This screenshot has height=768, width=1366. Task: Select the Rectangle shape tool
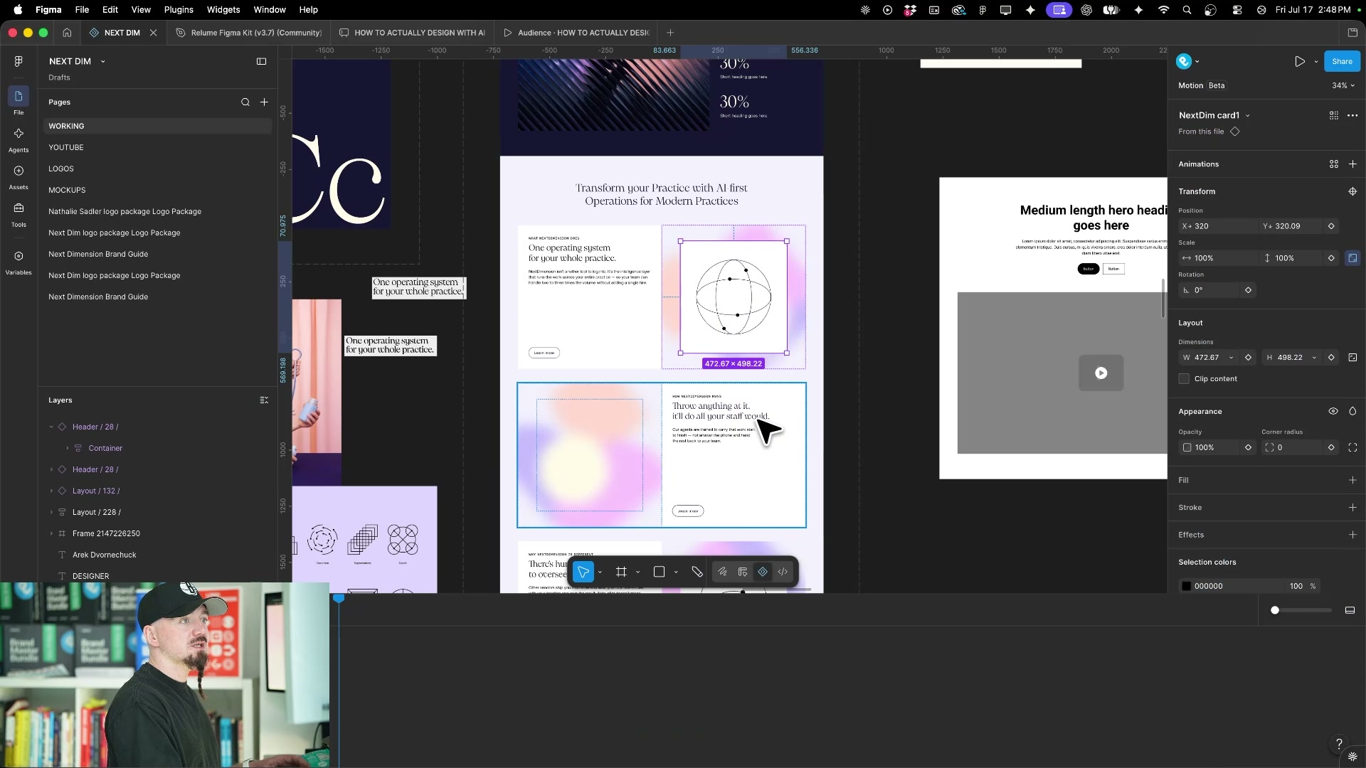click(x=659, y=572)
